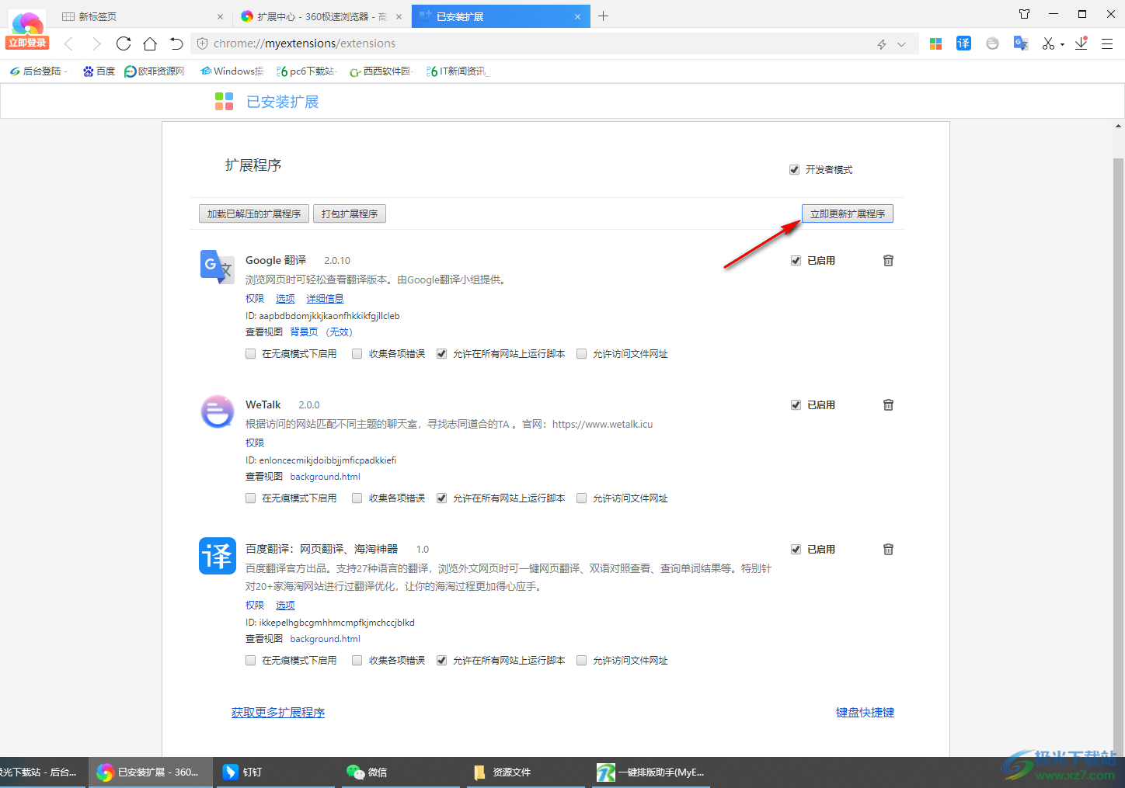Open the 百度 bookmark
The image size is (1125, 788).
click(99, 71)
